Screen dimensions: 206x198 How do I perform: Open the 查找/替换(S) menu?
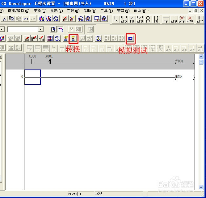[19, 11]
